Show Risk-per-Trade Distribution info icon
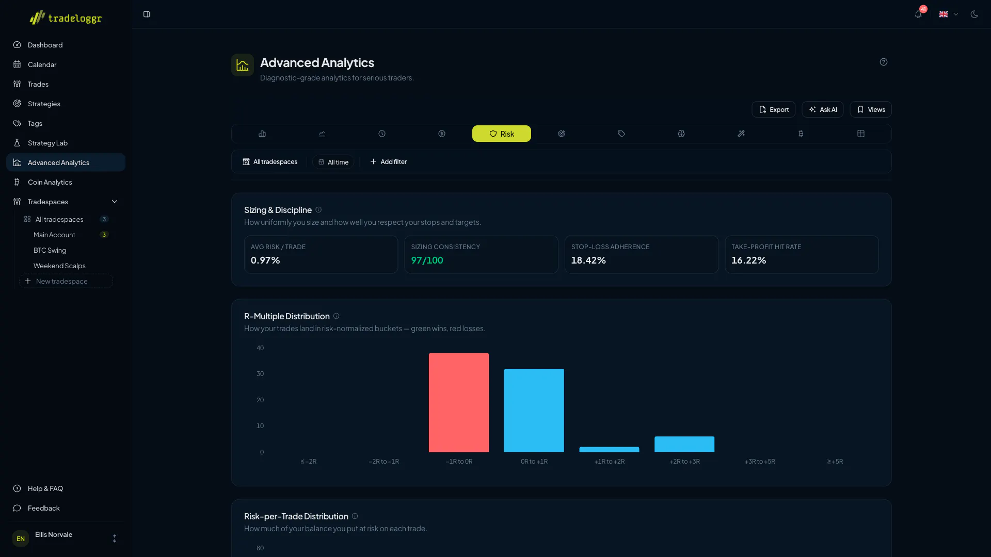 tap(355, 516)
